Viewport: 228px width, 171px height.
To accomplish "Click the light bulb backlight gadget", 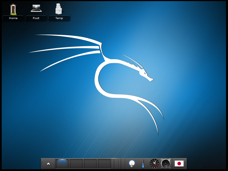I will coord(132,164).
